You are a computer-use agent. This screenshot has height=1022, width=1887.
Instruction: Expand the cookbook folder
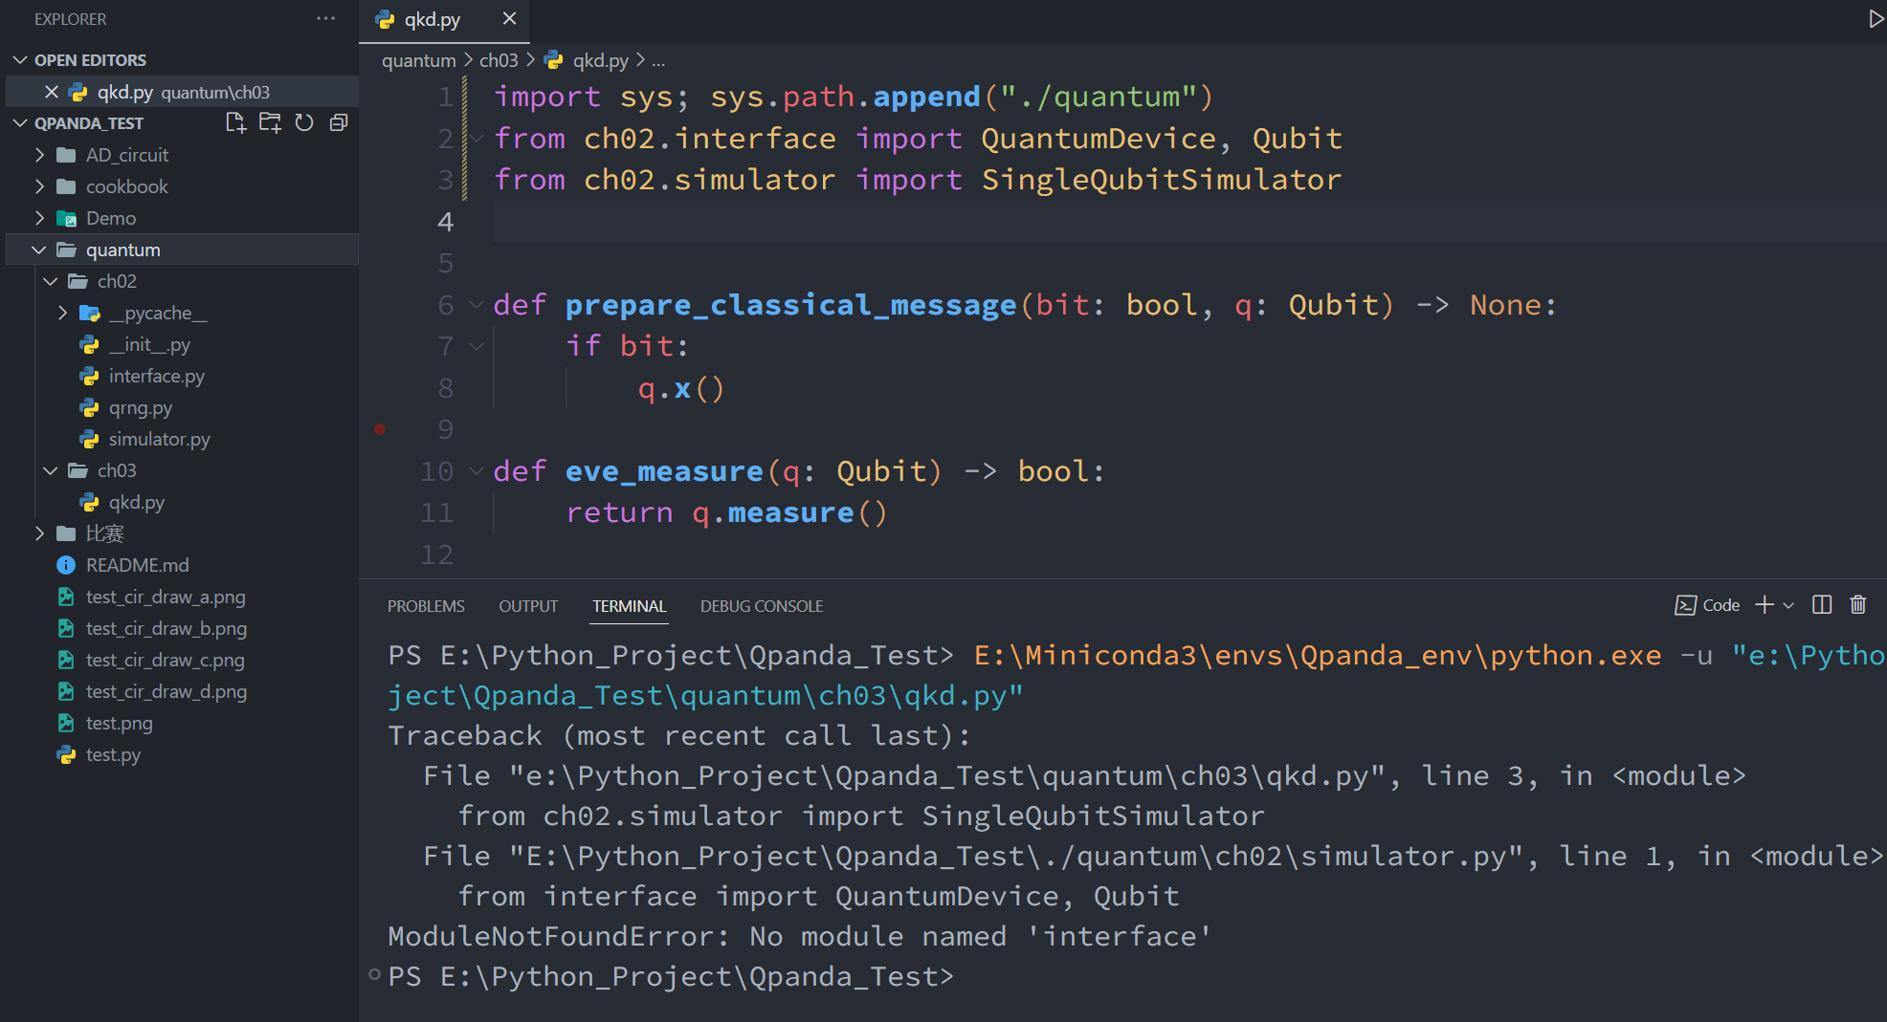(x=40, y=186)
